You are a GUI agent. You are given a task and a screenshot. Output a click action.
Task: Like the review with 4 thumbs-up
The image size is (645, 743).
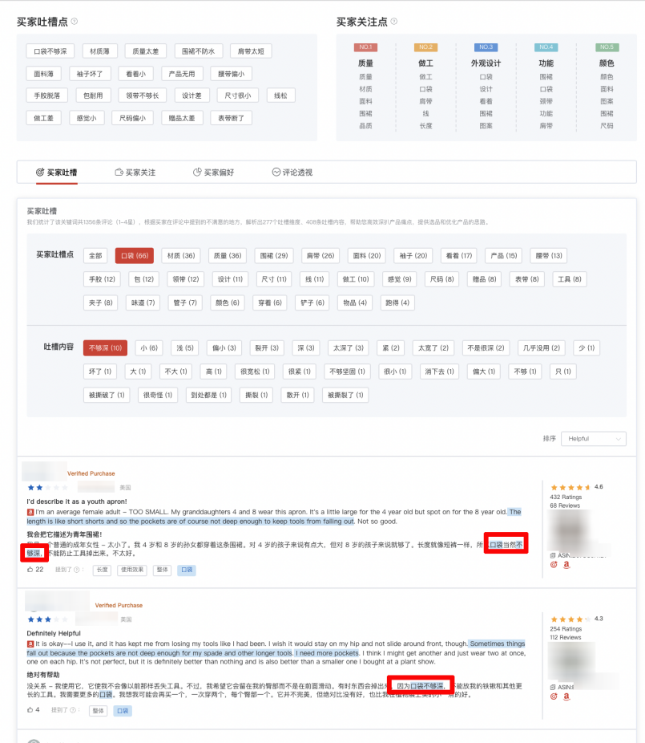click(30, 710)
